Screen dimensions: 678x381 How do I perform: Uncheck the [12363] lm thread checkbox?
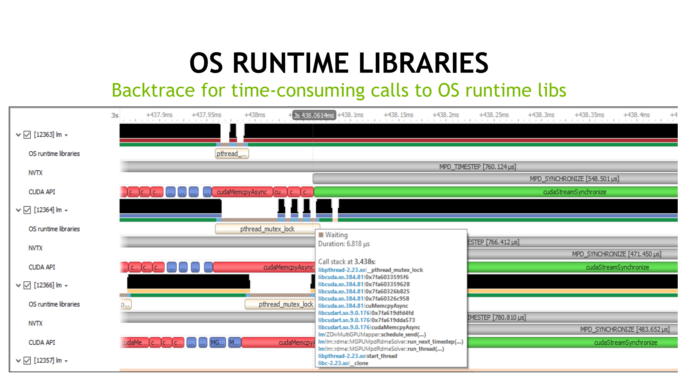[x=27, y=135]
